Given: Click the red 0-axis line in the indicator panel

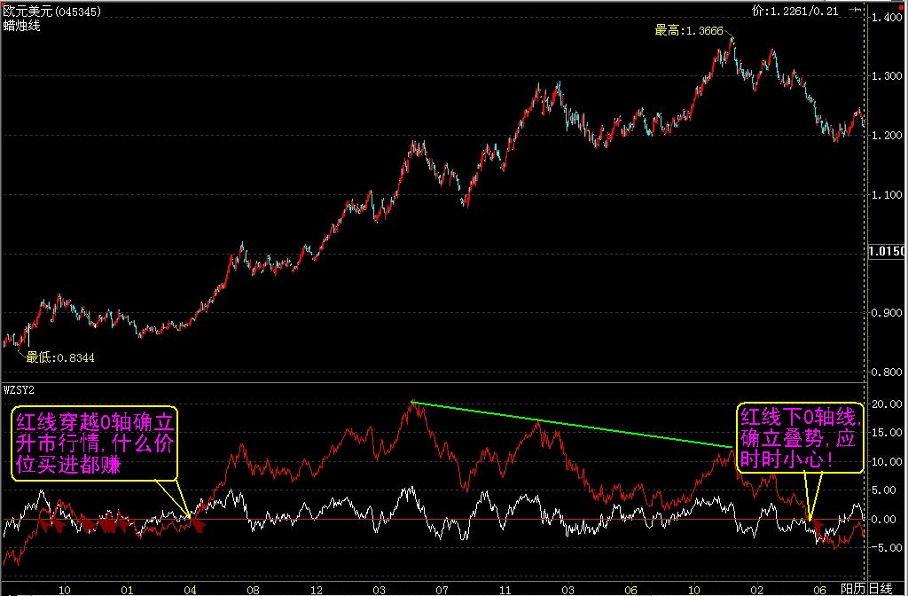Looking at the screenshot, I should tap(432, 519).
